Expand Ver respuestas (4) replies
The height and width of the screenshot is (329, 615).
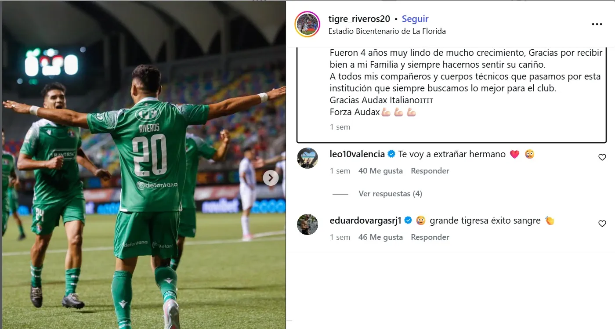(390, 194)
